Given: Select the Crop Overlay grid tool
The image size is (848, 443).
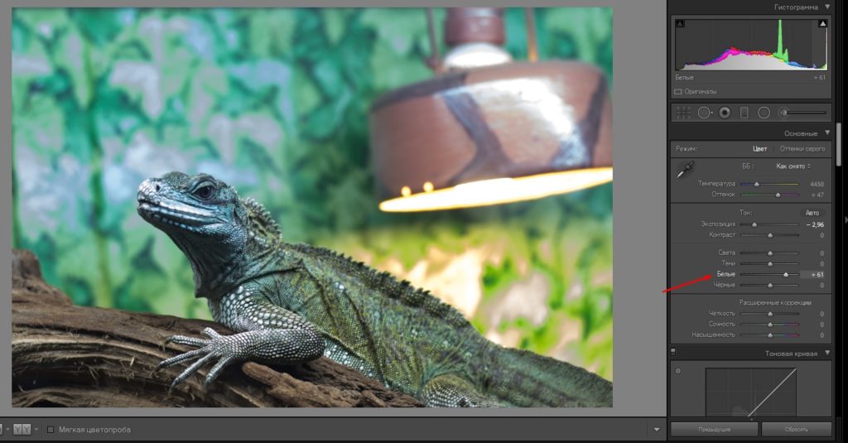Looking at the screenshot, I should (x=683, y=113).
